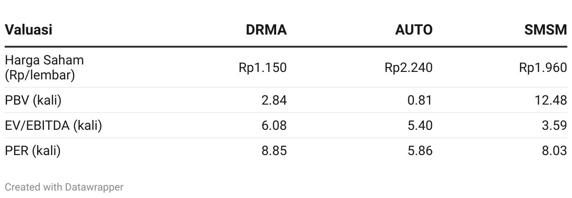Click the PER (kali) row label
The width and height of the screenshot is (572, 198).
32,150
